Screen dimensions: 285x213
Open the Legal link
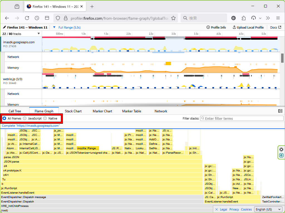point(223,209)
